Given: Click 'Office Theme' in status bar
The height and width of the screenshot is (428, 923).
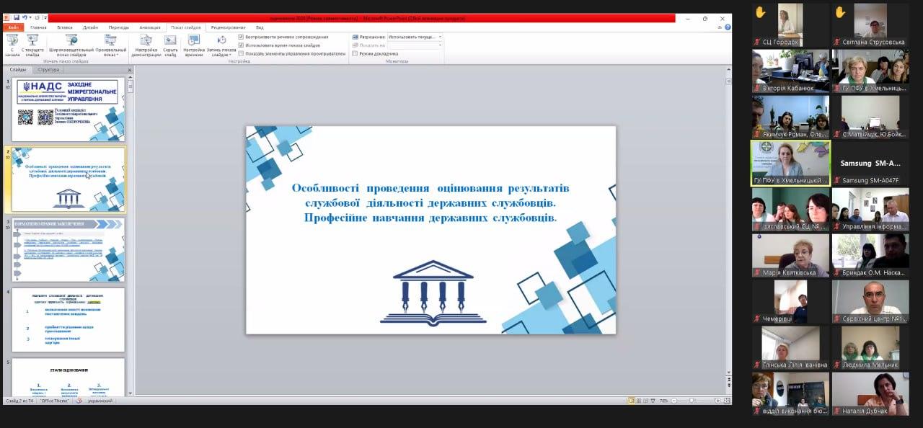Looking at the screenshot, I should [x=55, y=401].
